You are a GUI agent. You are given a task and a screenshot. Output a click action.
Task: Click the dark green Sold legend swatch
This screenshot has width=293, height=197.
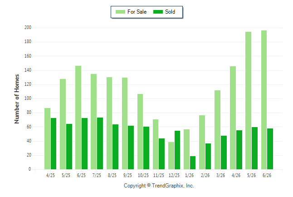[158, 12]
